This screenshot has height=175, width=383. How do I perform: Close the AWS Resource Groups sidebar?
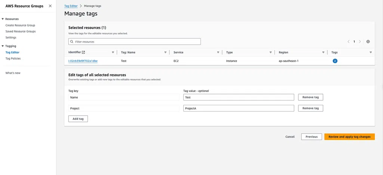(50, 6)
